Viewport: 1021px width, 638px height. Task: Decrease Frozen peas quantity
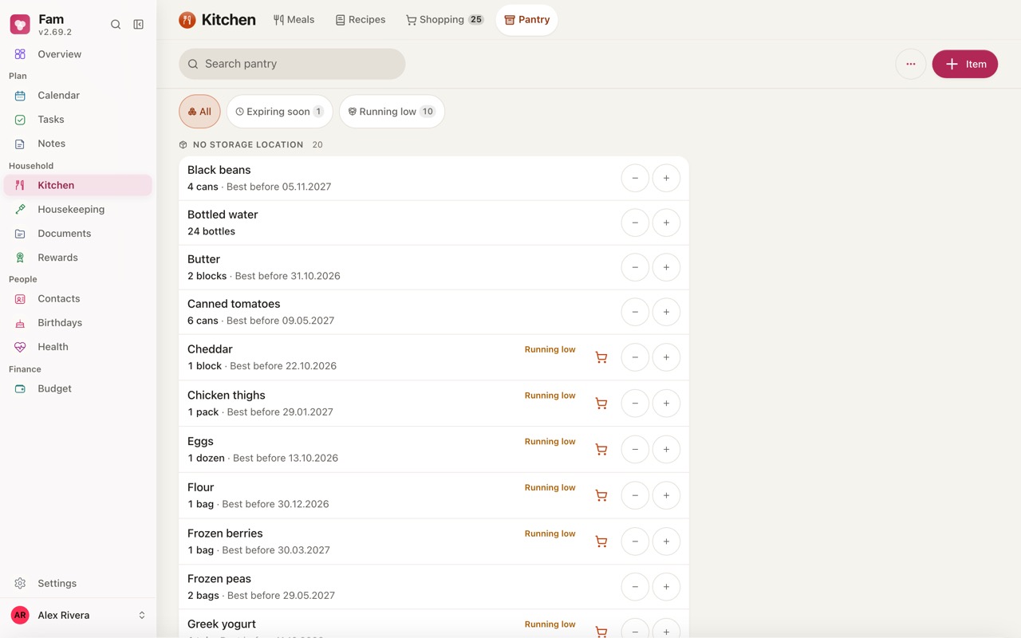635,587
